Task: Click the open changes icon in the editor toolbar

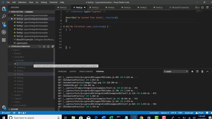Action: [x=202, y=7]
